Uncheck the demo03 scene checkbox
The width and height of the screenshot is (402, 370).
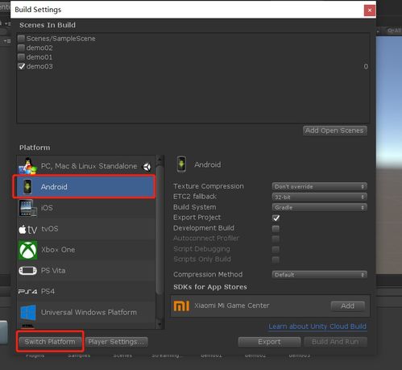coord(21,66)
